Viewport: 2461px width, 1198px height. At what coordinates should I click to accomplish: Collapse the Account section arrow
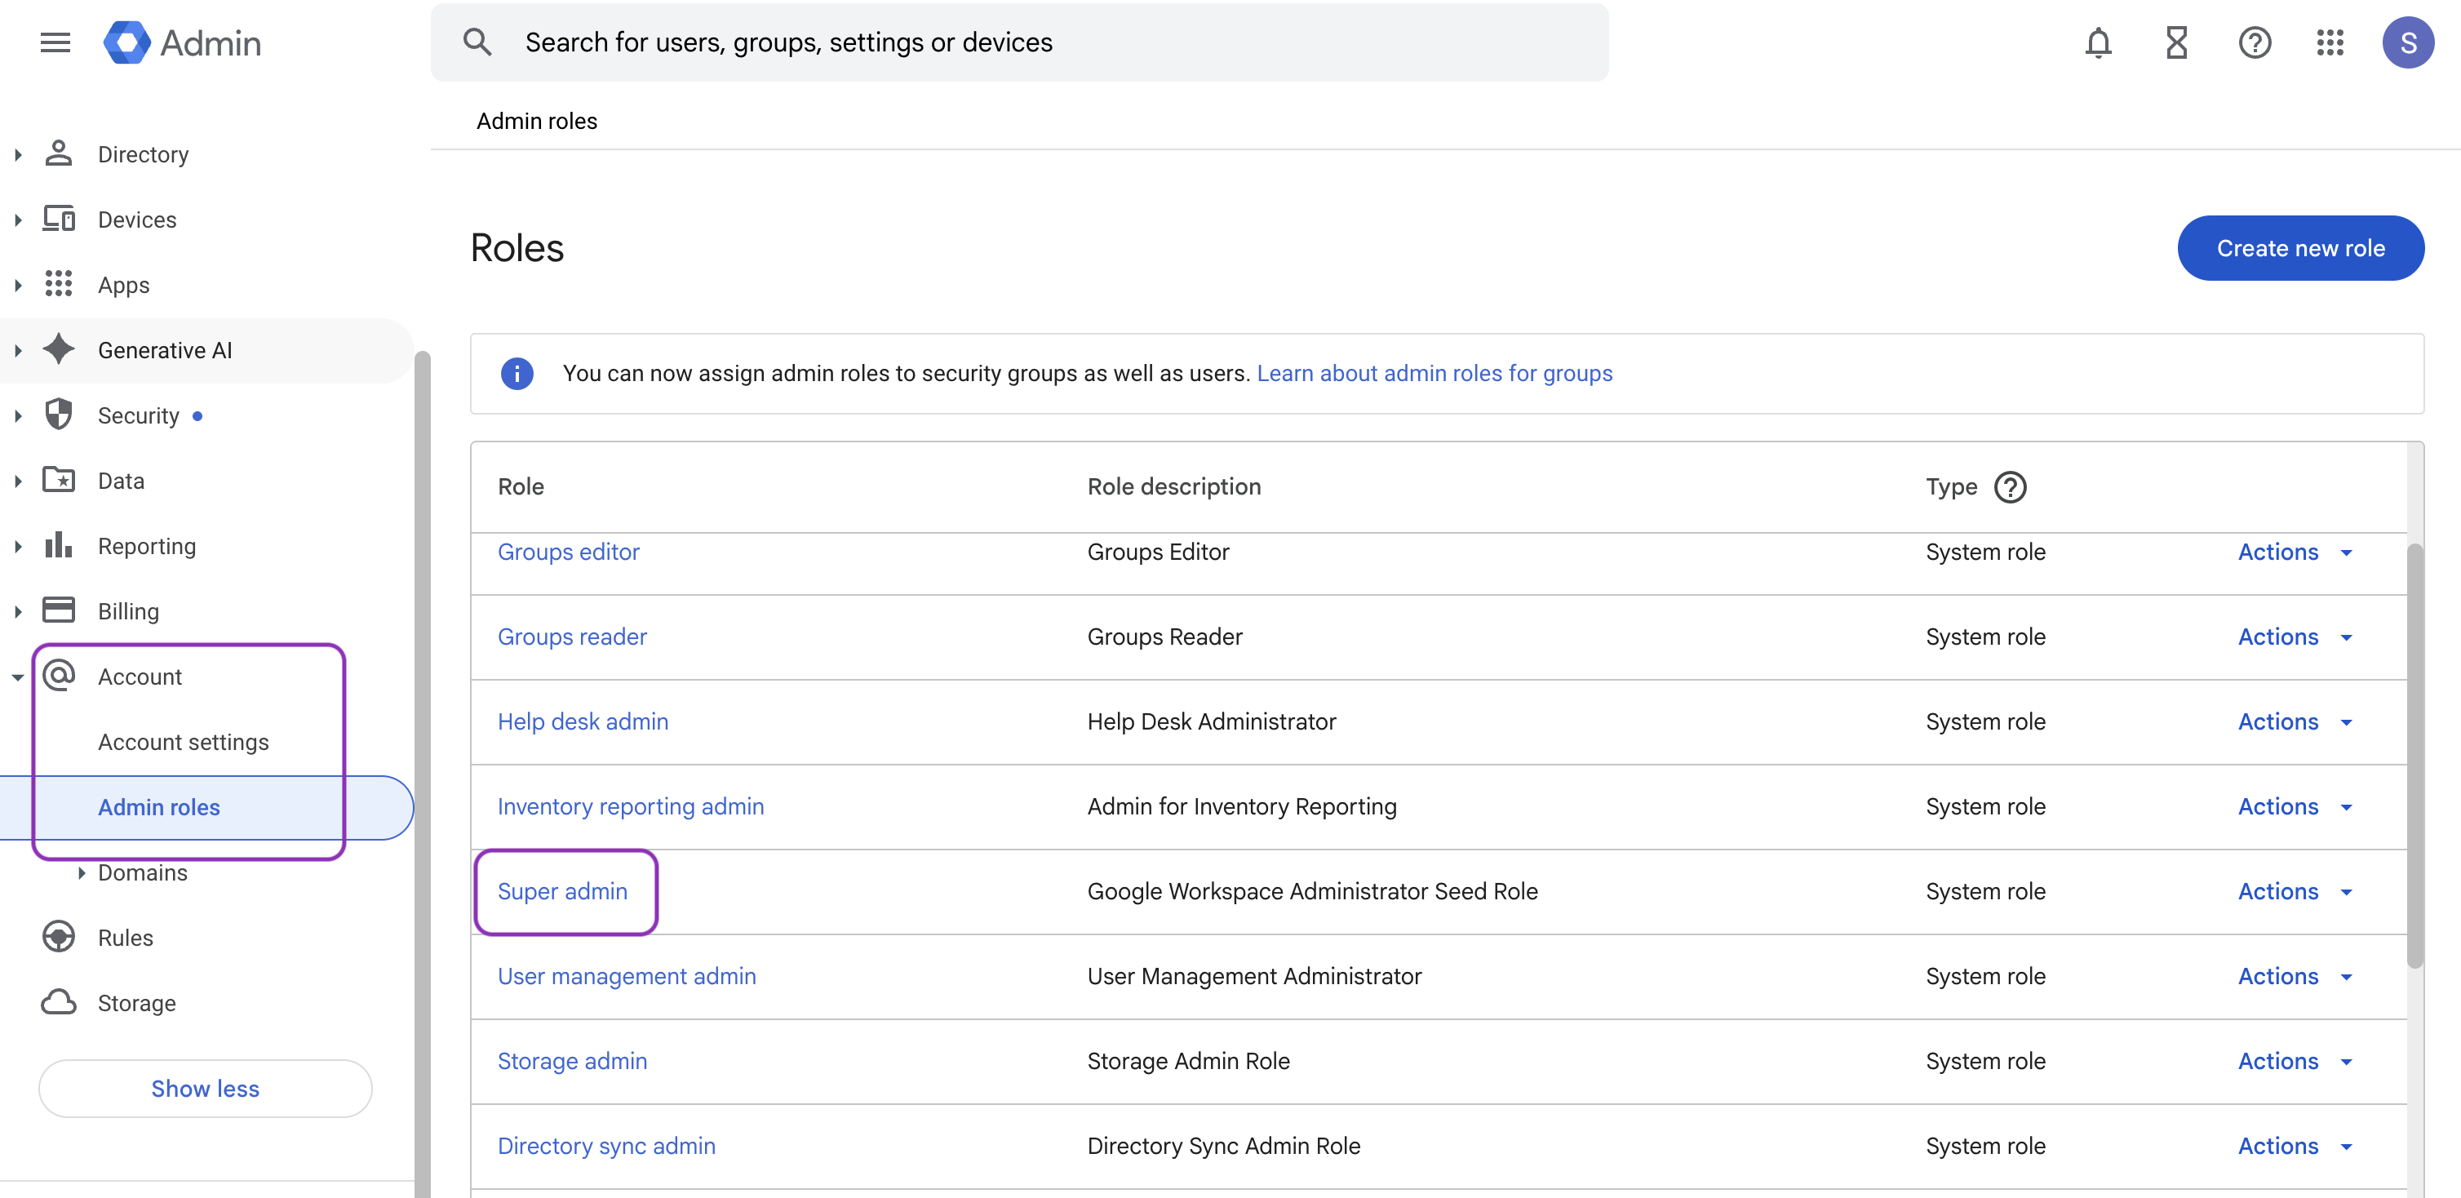coord(18,677)
